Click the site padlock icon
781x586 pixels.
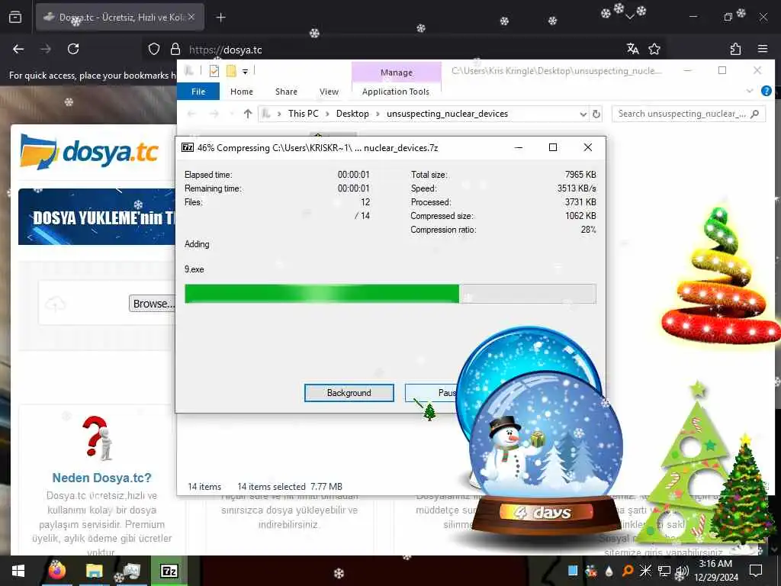[x=175, y=49]
